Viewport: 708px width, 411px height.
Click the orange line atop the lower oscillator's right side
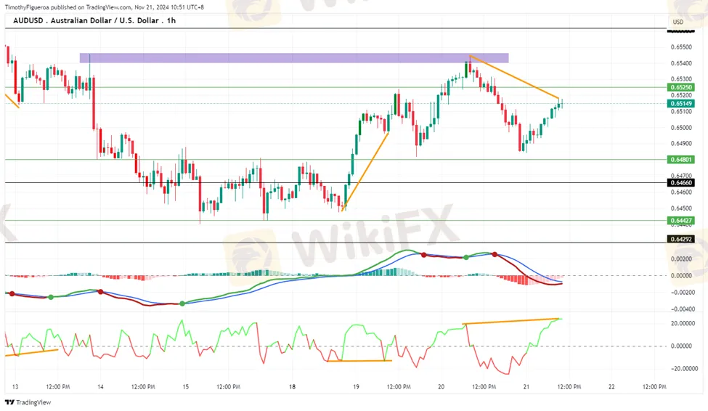[512, 321]
